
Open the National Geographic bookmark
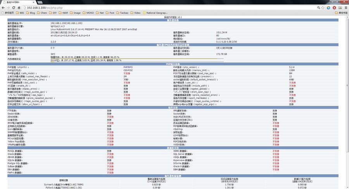(155, 13)
